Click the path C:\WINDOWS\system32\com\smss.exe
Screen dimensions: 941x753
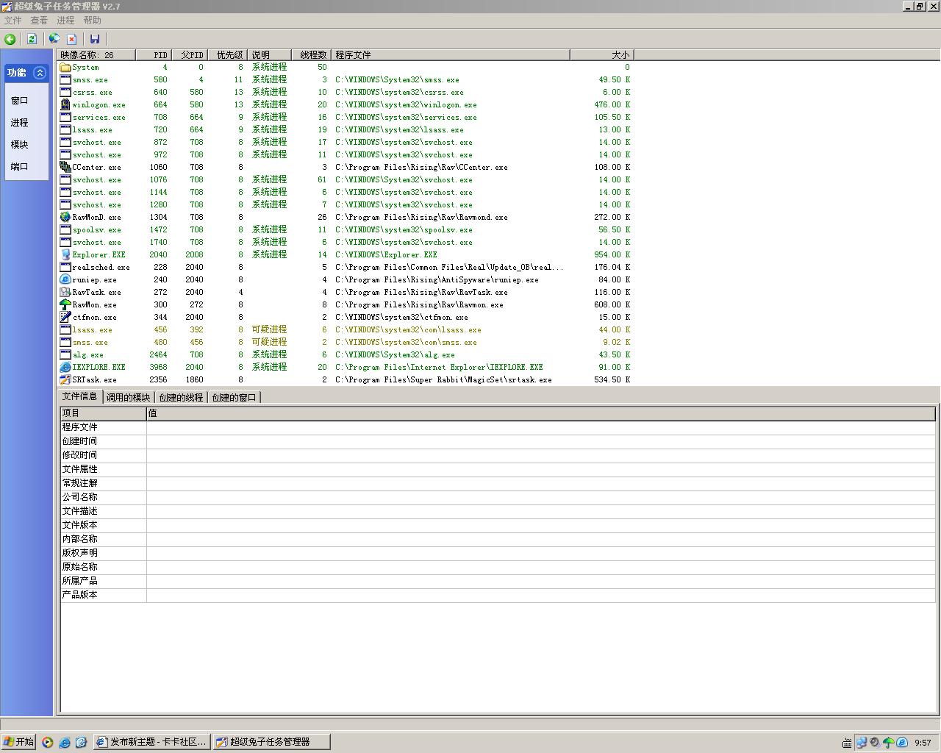(406, 343)
